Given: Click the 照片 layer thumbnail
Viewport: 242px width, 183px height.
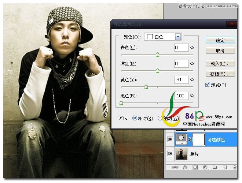Looking at the screenshot, I should click(x=181, y=154).
